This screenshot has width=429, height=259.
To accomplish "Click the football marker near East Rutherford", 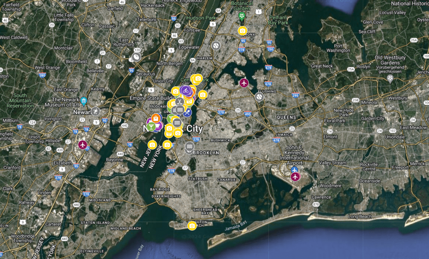I will point(136,57).
